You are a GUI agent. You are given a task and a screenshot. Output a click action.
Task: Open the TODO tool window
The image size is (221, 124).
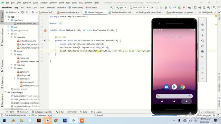(x=10, y=112)
